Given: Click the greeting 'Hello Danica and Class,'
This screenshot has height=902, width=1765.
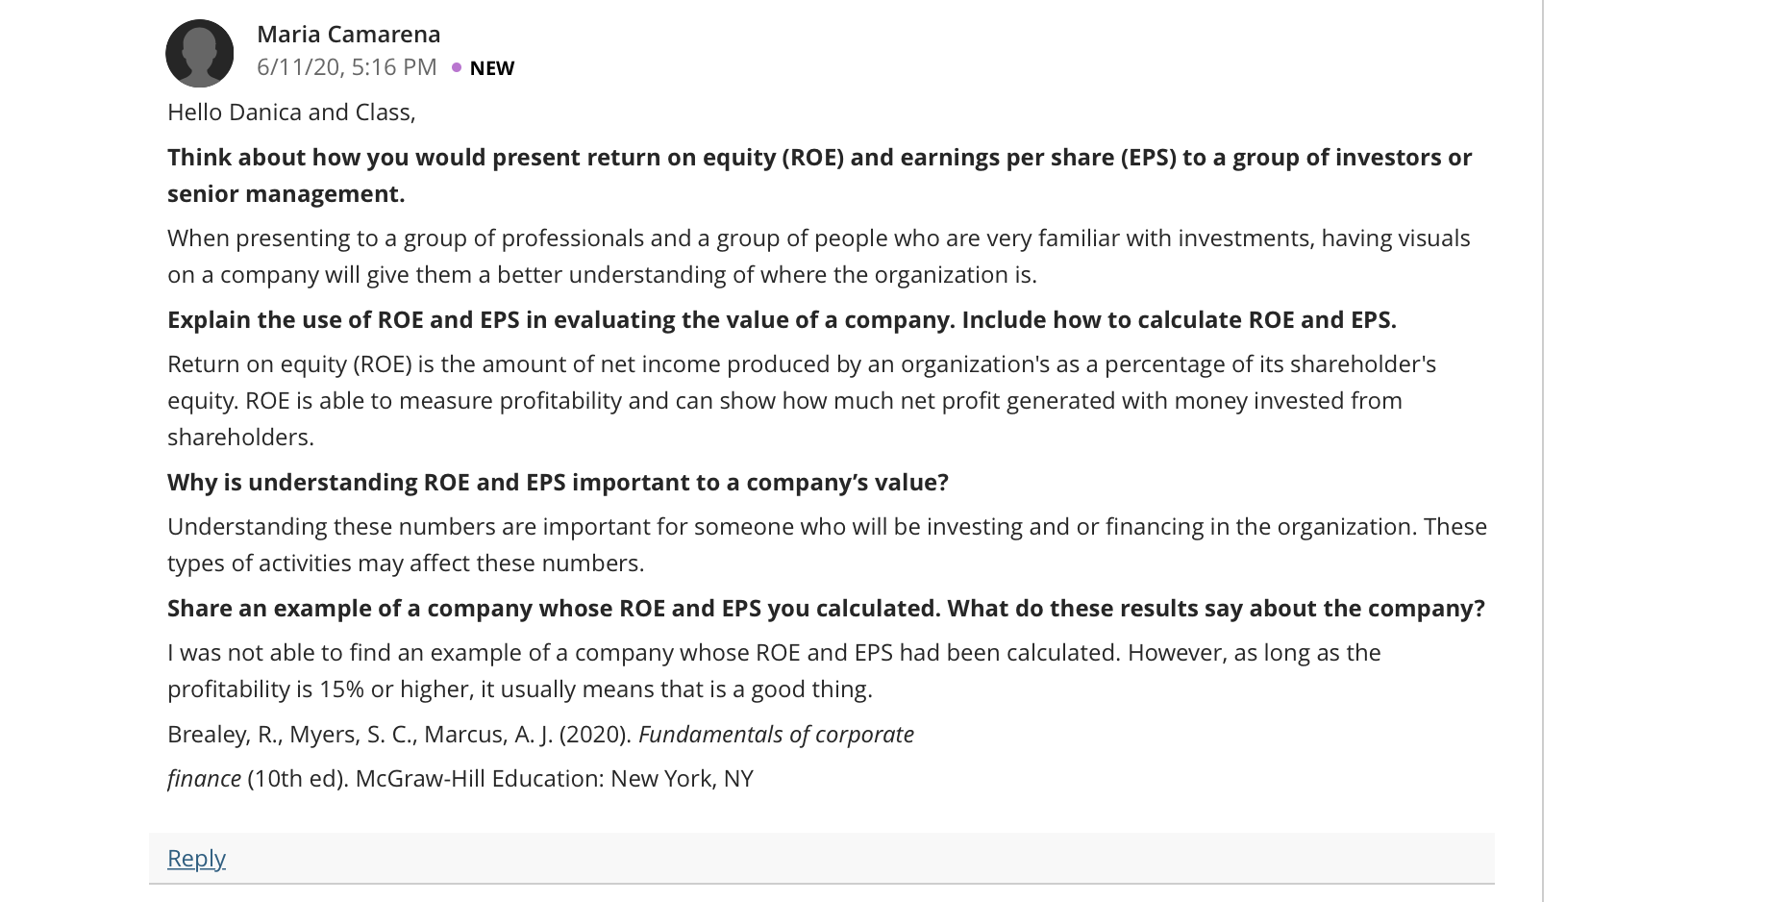Looking at the screenshot, I should (291, 112).
